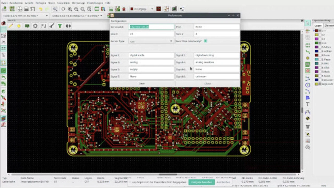Click the green funnel filter icon
The width and height of the screenshot is (334, 188).
coord(60,26)
